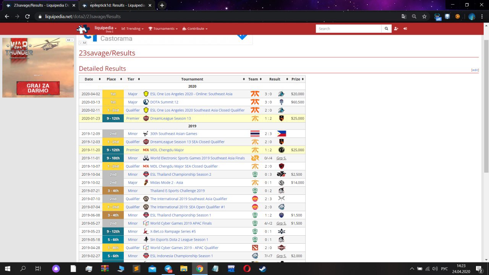The height and width of the screenshot is (275, 489).
Task: Click the Windows Start button
Action: point(8,269)
